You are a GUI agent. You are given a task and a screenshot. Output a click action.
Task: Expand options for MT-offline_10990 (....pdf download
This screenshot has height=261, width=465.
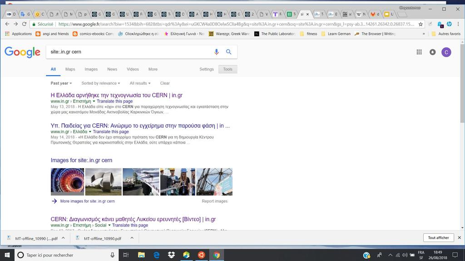pyautogui.click(x=63, y=238)
